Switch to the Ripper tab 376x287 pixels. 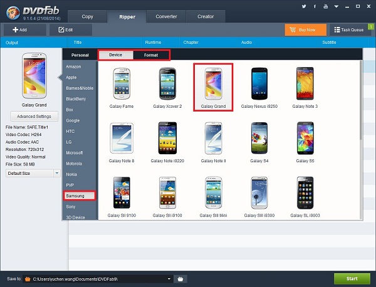127,17
